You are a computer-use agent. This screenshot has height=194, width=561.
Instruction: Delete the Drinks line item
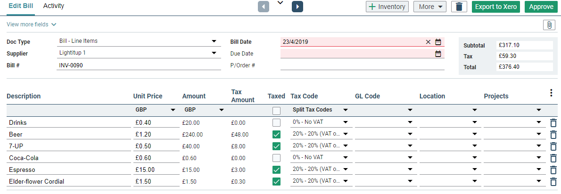pyautogui.click(x=553, y=123)
